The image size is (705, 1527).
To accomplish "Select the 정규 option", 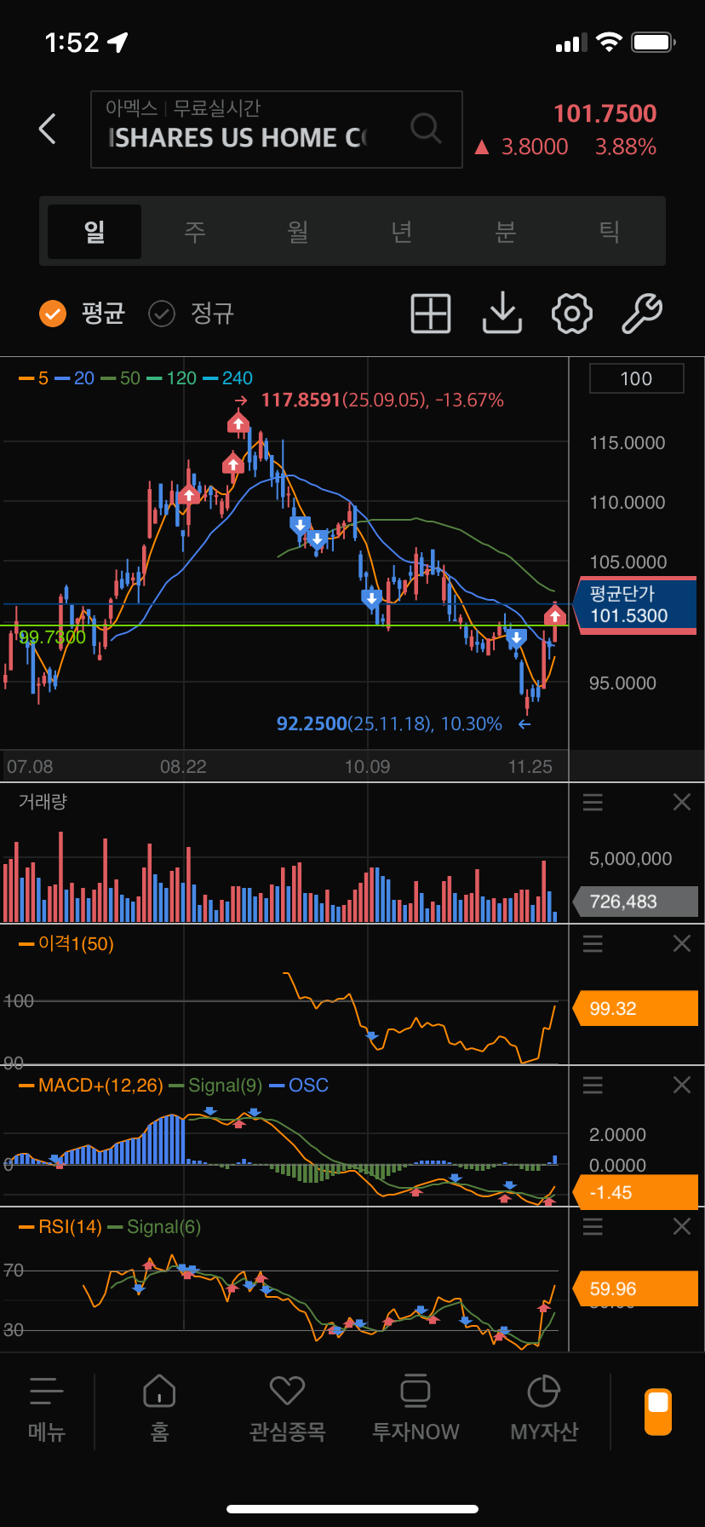I will [x=191, y=314].
